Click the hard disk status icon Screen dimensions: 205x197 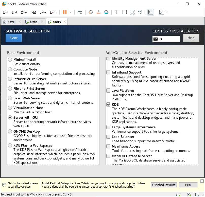click(x=178, y=194)
